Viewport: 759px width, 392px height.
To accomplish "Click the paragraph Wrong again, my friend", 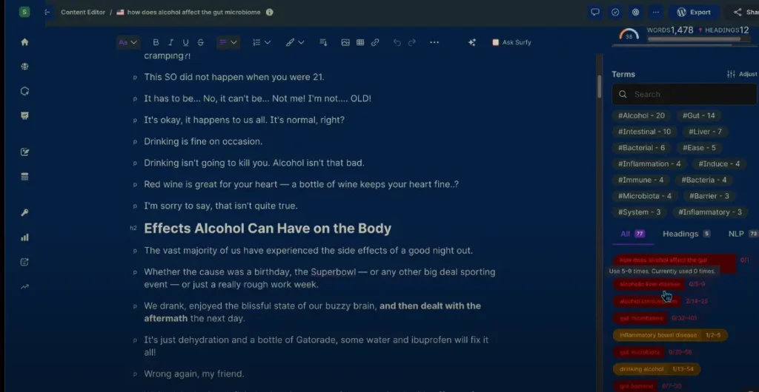I will point(194,374).
